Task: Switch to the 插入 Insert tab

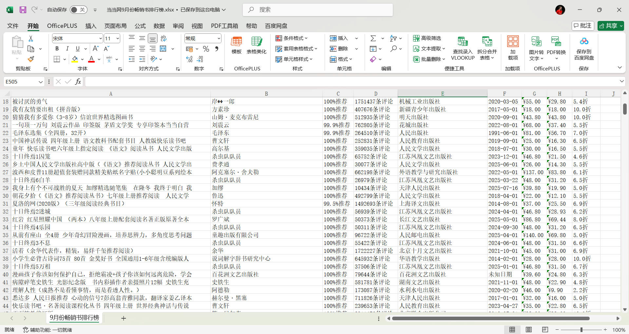Action: 91,26
